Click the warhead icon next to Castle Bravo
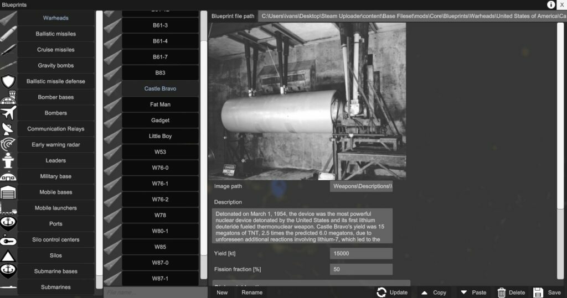This screenshot has height=298, width=567. [x=112, y=89]
